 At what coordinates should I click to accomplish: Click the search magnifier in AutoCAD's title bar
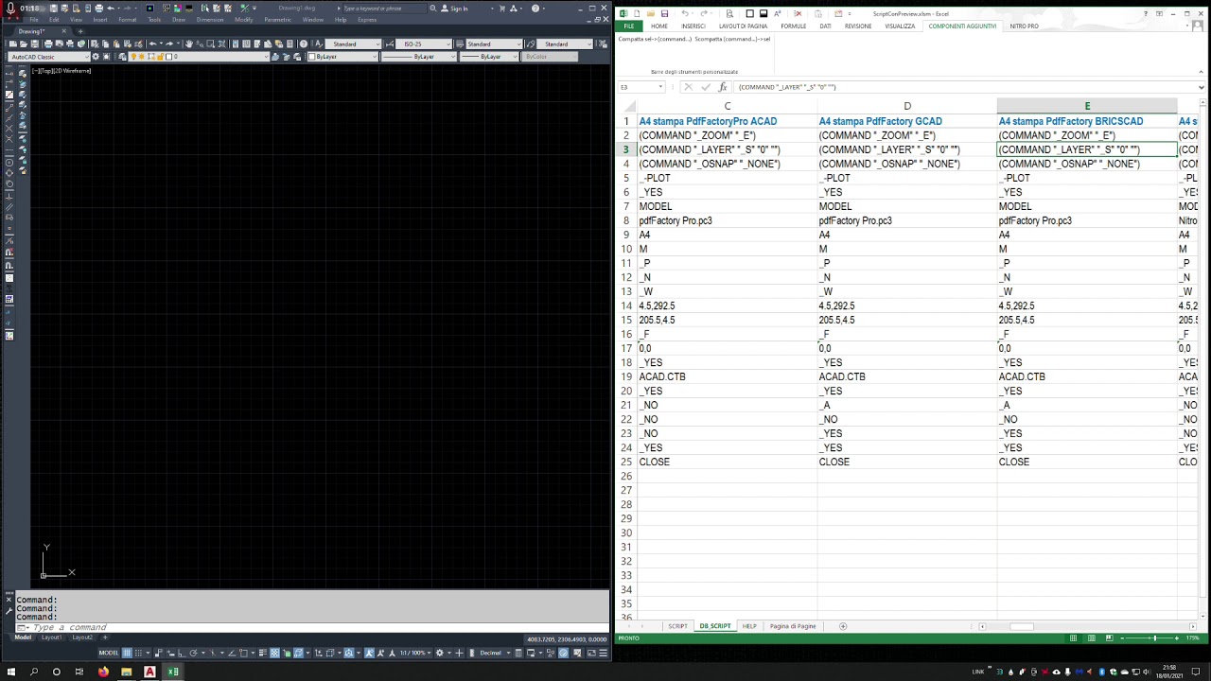tap(432, 8)
